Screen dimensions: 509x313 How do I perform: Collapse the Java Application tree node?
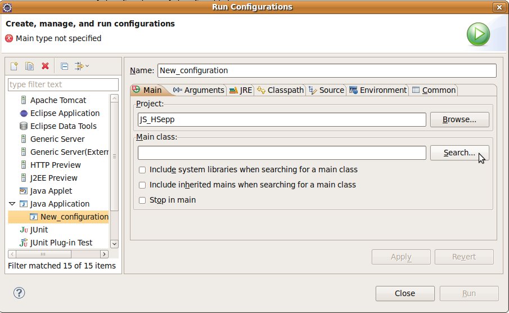(12, 204)
